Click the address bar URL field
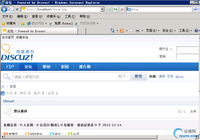 [61, 9]
